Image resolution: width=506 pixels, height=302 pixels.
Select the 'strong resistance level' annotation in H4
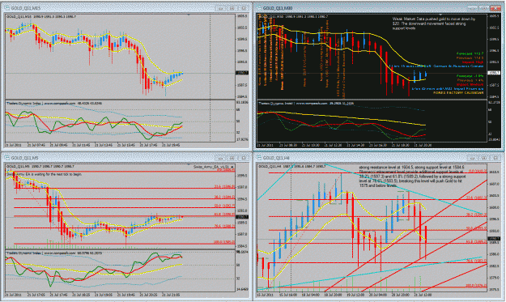pos(412,177)
